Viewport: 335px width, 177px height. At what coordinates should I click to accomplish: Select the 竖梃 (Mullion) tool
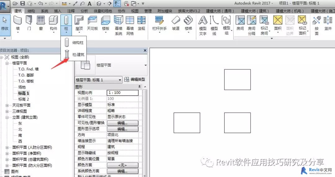click(x=141, y=23)
